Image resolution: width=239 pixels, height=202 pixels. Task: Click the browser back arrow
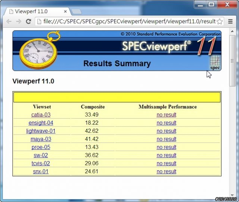[9, 22]
